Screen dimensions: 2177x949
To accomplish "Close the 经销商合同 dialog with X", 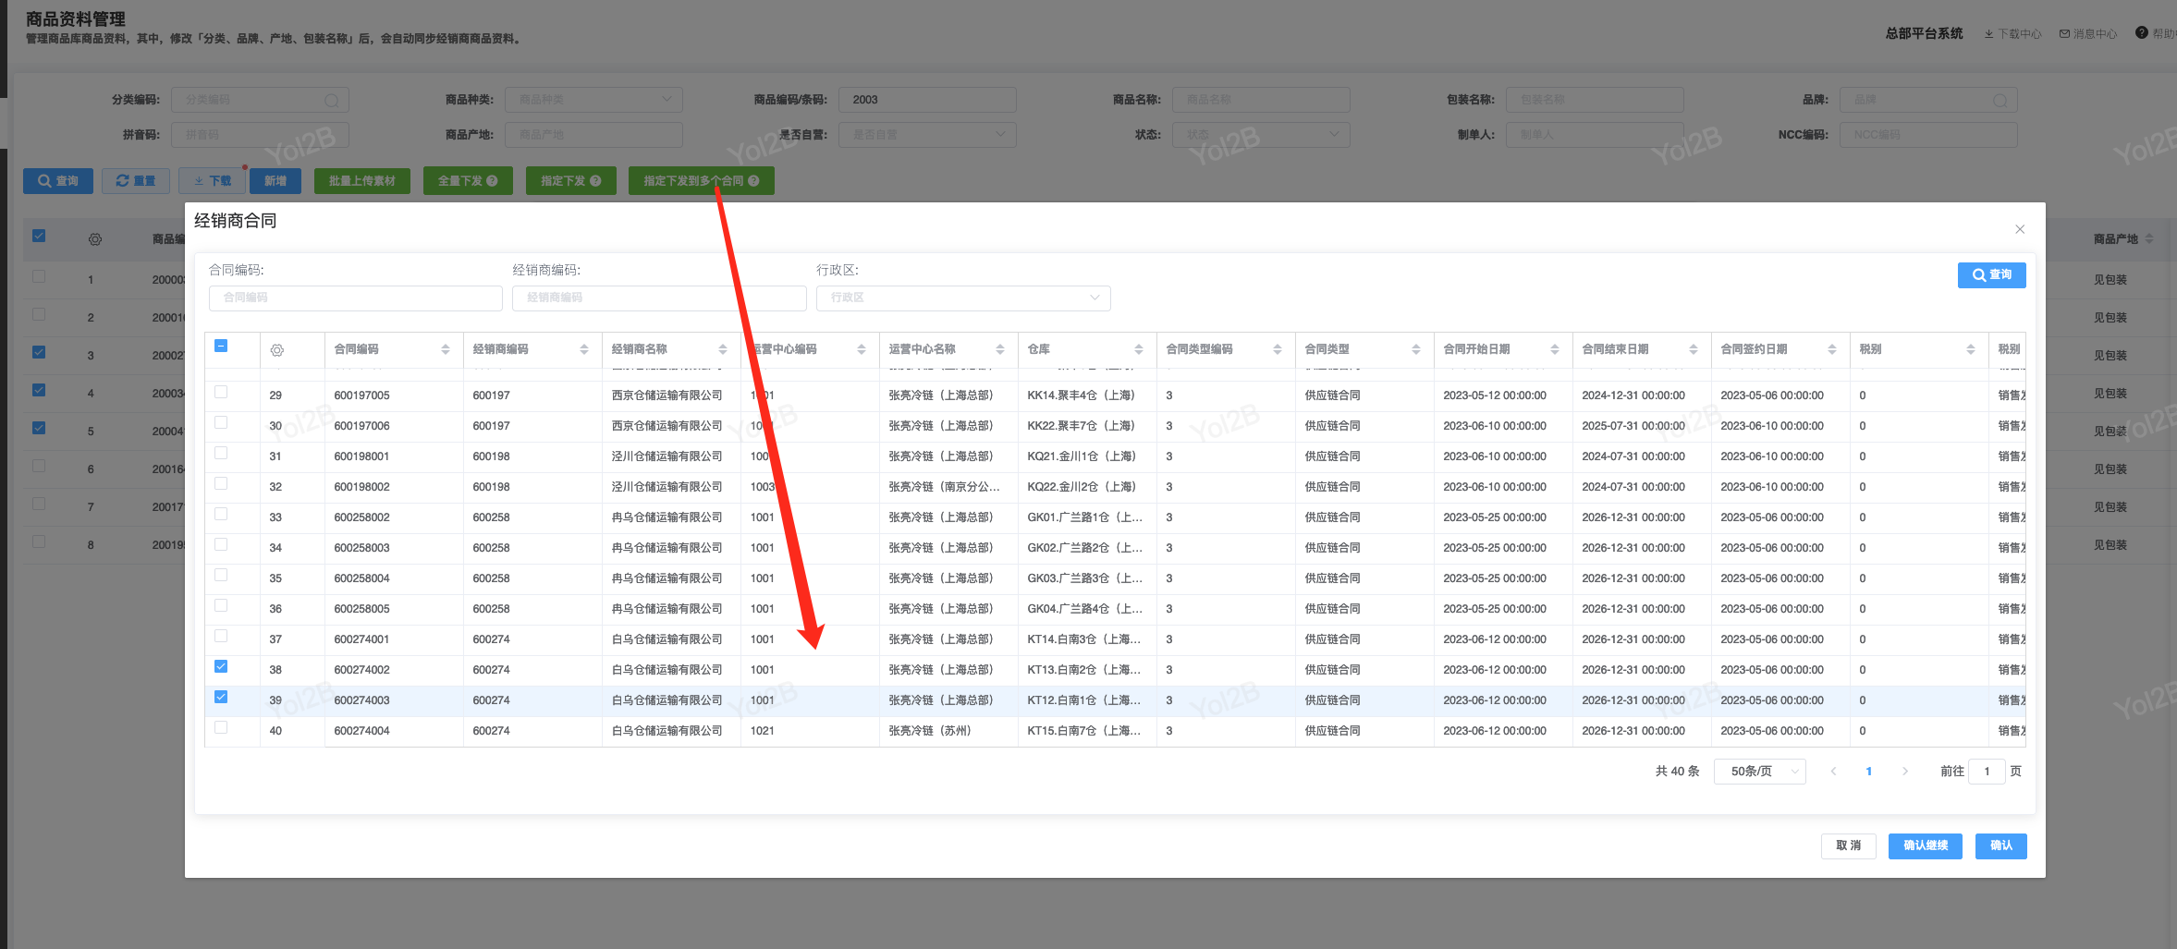I will [2020, 229].
